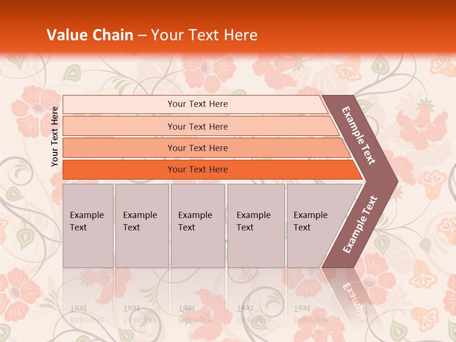Click the second 'Your Text Here' bar from top
This screenshot has height=342, width=456.
197,126
